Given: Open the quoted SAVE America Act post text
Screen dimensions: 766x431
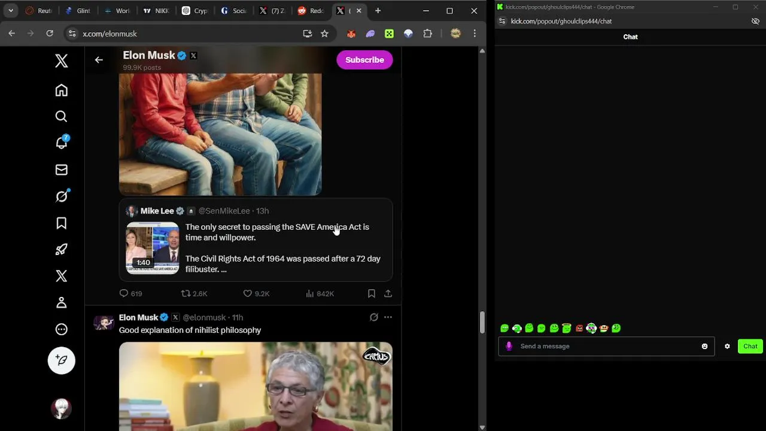Looking at the screenshot, I should click(283, 248).
